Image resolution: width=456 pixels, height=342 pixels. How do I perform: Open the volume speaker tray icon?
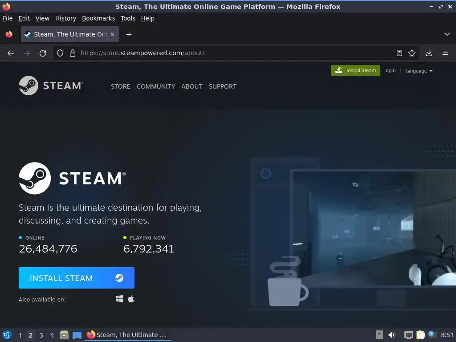(392, 335)
